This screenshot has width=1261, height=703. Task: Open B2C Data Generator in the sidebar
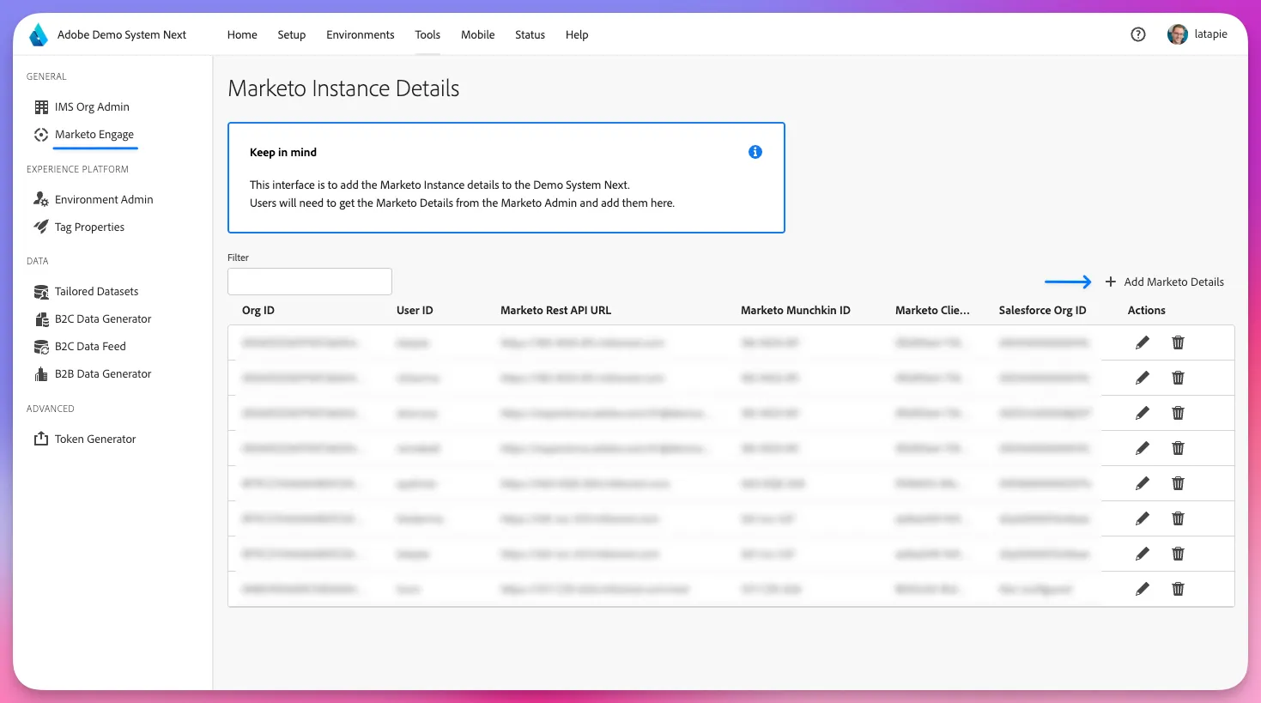point(93,319)
